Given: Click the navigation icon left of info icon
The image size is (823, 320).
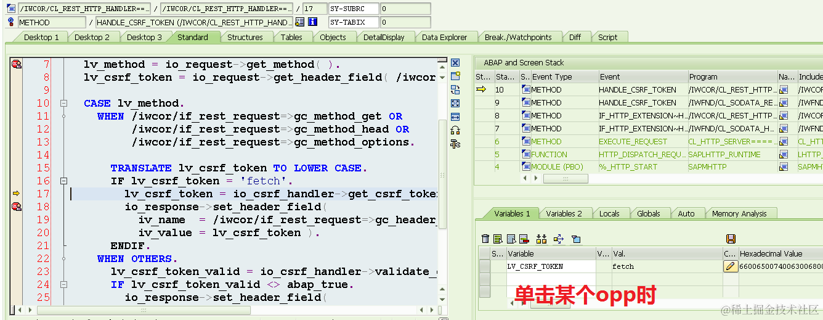Looking at the screenshot, I should click(x=300, y=22).
